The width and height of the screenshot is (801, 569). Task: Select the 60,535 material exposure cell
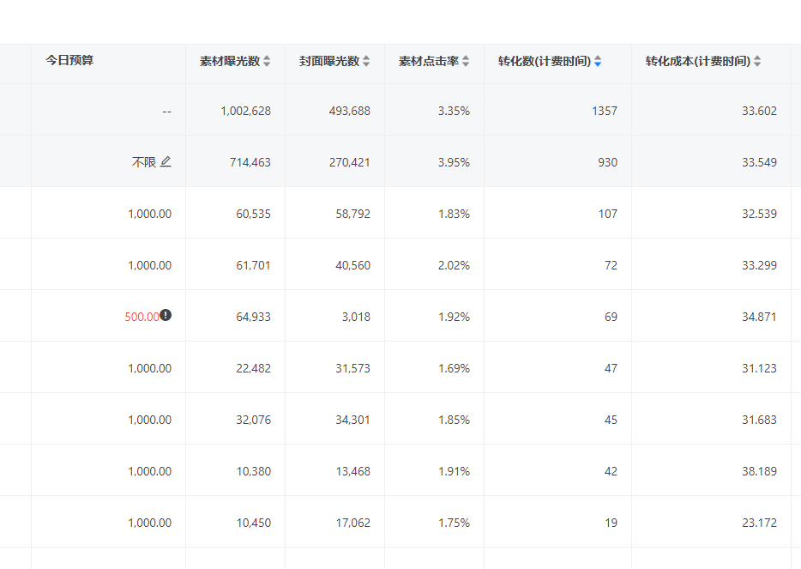253,214
